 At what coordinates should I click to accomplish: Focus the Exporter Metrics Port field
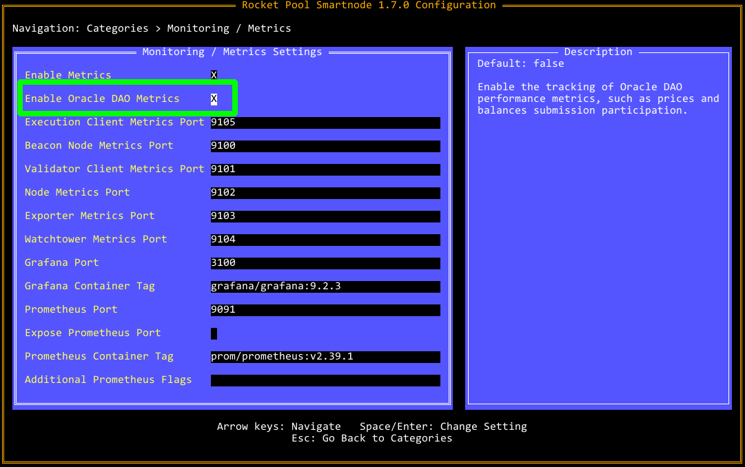pos(325,216)
